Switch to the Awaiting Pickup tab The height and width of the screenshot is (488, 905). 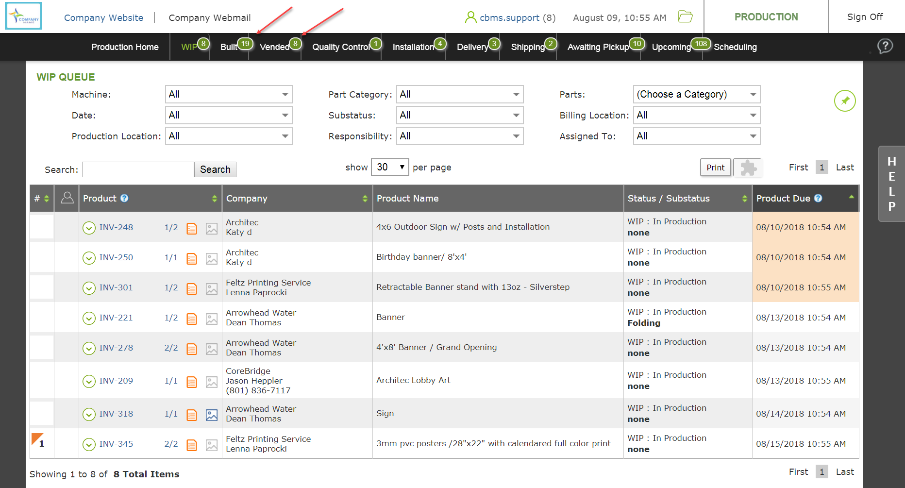598,47
